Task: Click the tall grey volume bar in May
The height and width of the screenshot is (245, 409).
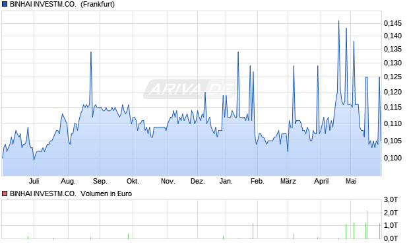Action: (367, 225)
